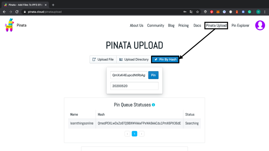This screenshot has width=269, height=151.
Task: Click the Pinterest extension icon
Action: (x=212, y=12)
